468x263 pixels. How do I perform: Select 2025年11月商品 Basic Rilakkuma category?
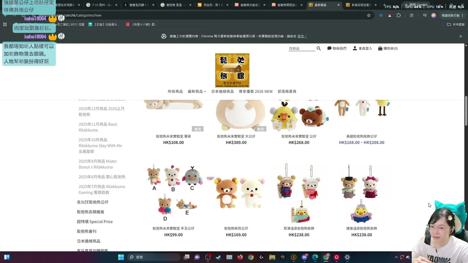pyautogui.click(x=98, y=127)
